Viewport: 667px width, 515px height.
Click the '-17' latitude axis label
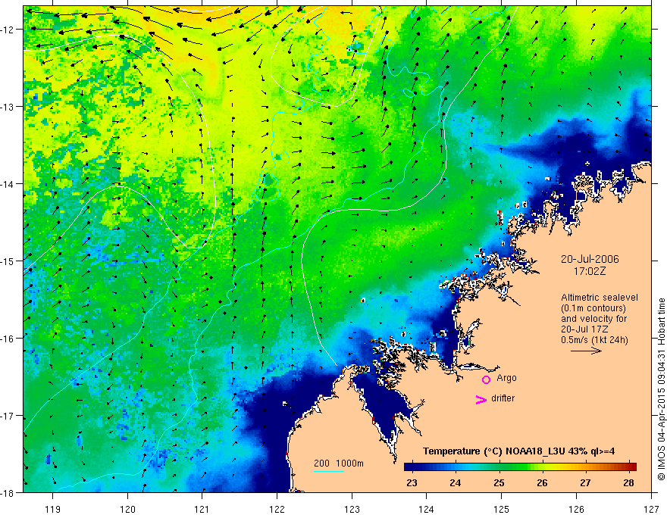pyautogui.click(x=8, y=416)
